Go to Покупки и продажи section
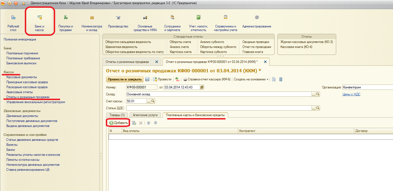This screenshot has width=393, height=191. (65, 23)
